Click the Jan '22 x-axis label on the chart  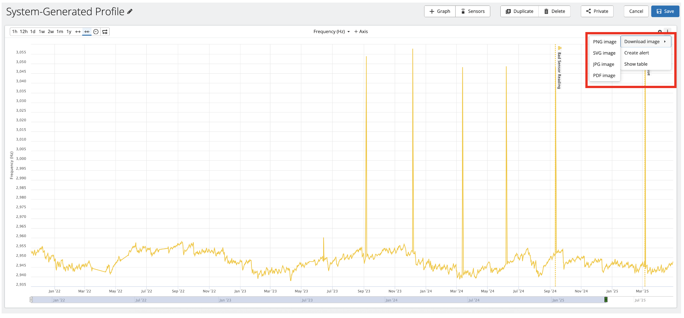click(55, 291)
